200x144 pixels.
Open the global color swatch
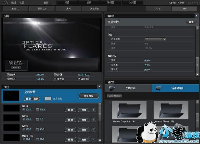point(48,99)
